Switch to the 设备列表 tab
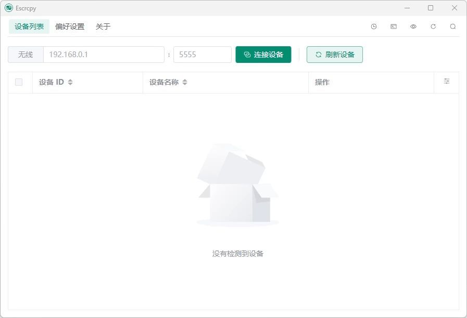The height and width of the screenshot is (318, 467). point(29,27)
